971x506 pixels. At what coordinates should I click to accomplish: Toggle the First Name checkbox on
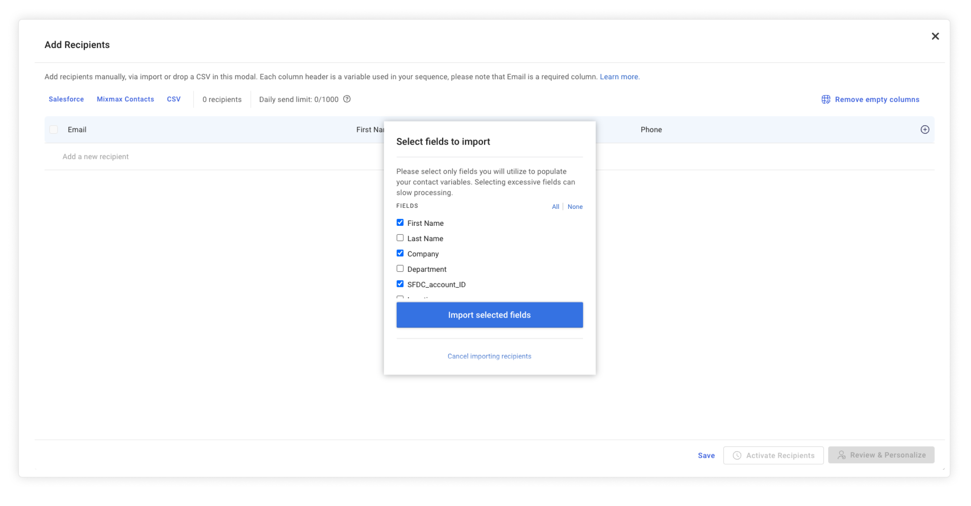pyautogui.click(x=400, y=222)
